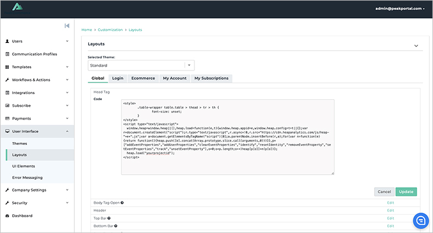This screenshot has width=433, height=233.
Task: Switch to the My Subscriptions tab
Action: click(x=211, y=78)
